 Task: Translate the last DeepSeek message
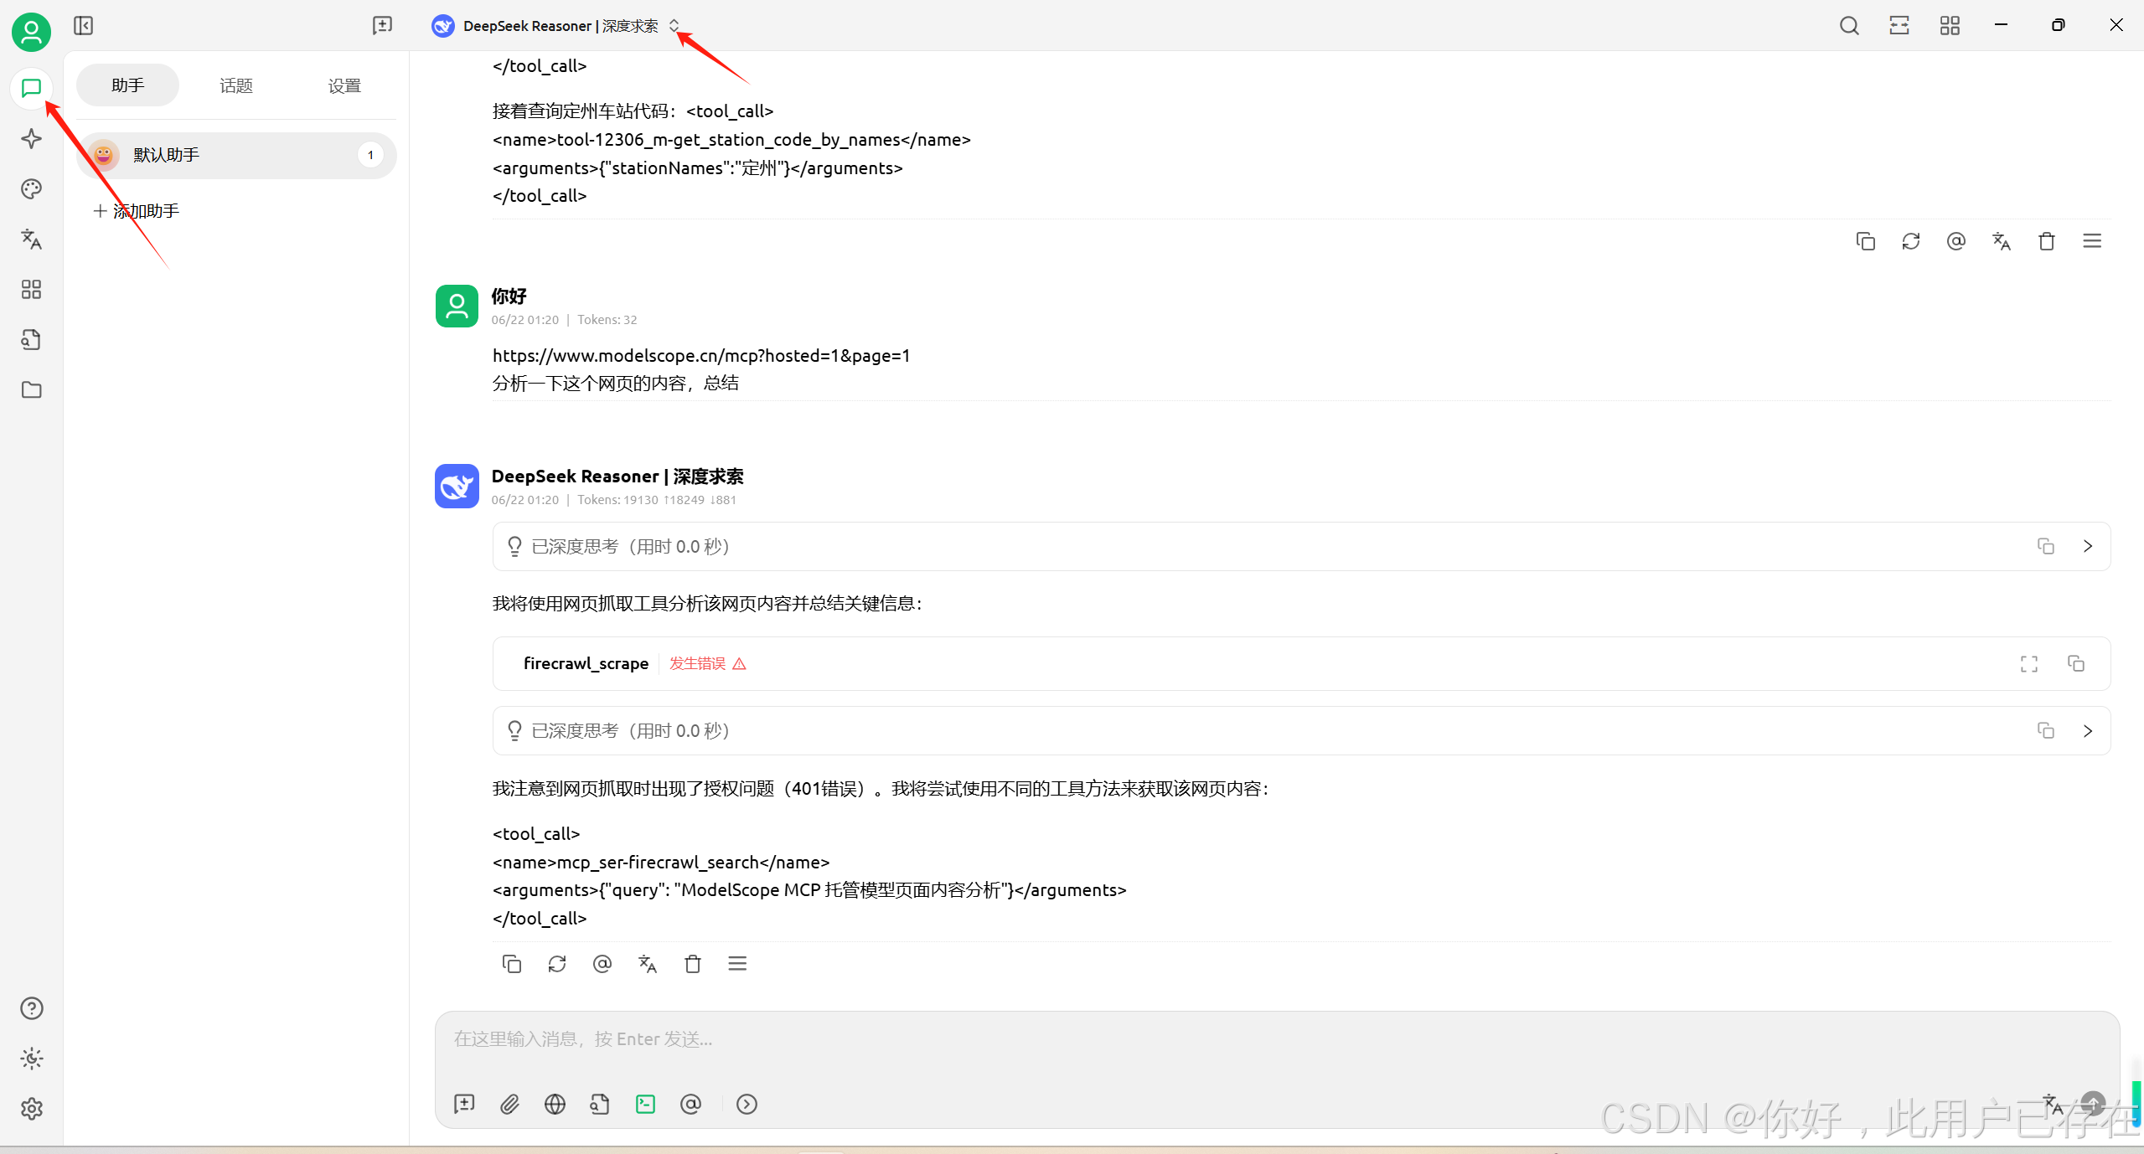coord(647,964)
